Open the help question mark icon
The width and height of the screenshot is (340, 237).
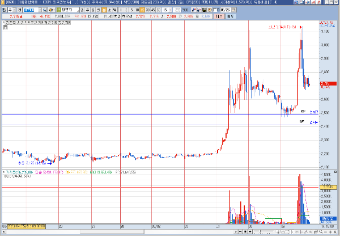[318, 2]
